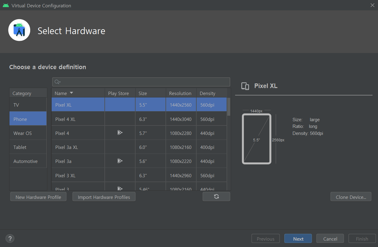Click the Clone Device button
Viewport: 378px width, 247px height.
(x=351, y=197)
